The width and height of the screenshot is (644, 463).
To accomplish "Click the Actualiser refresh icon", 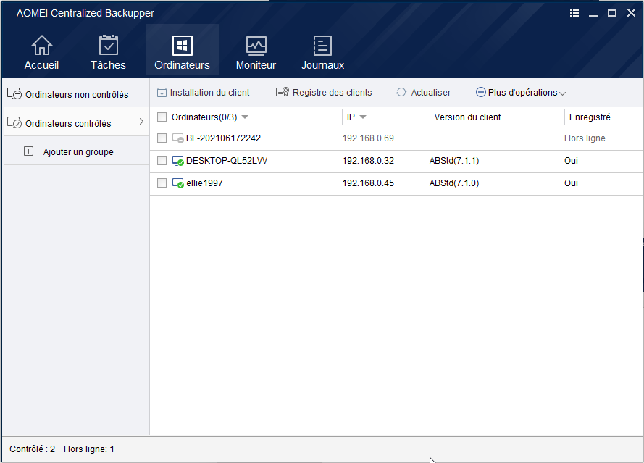I will point(401,93).
